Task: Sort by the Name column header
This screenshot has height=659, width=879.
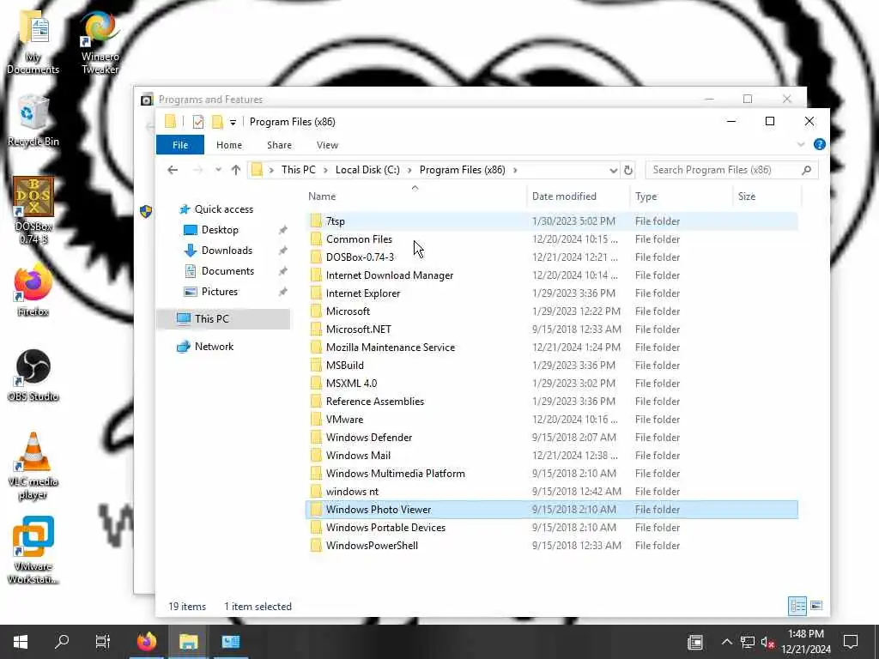Action: 415,196
